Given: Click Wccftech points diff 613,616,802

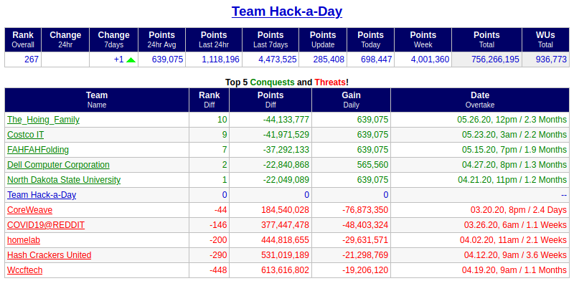Looking at the screenshot, I should tap(285, 270).
